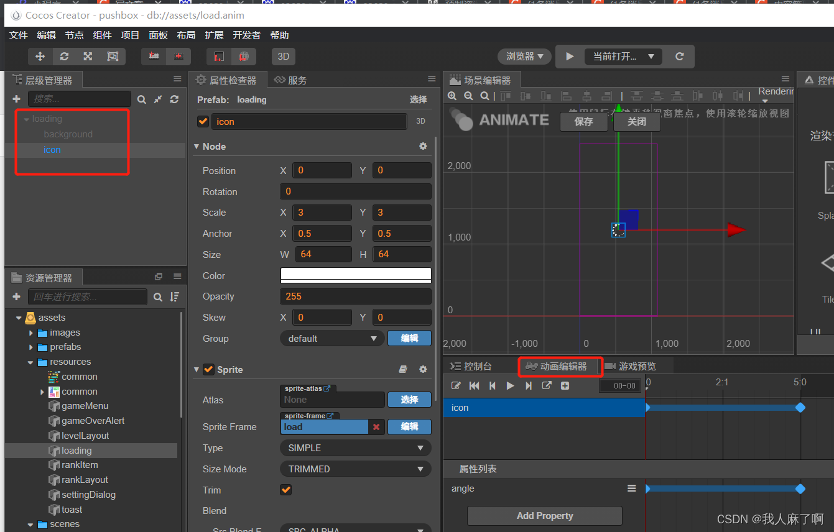Screen dimensions: 834x532
Task: Toggle the Sprite component enabled checkbox
Action: coord(208,369)
